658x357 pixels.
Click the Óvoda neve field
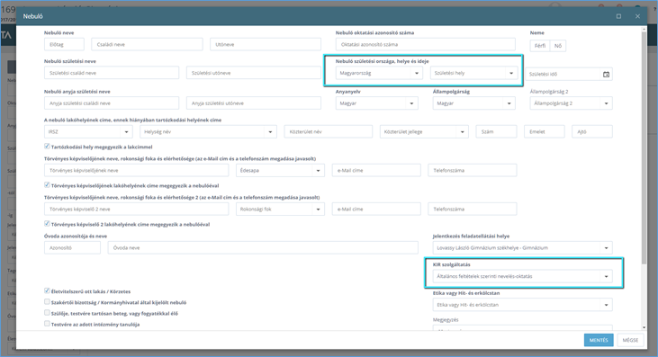coord(263,247)
